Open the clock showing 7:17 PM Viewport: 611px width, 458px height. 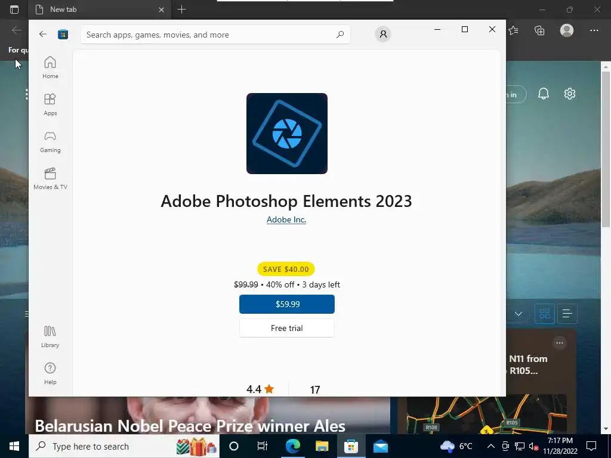[560, 446]
